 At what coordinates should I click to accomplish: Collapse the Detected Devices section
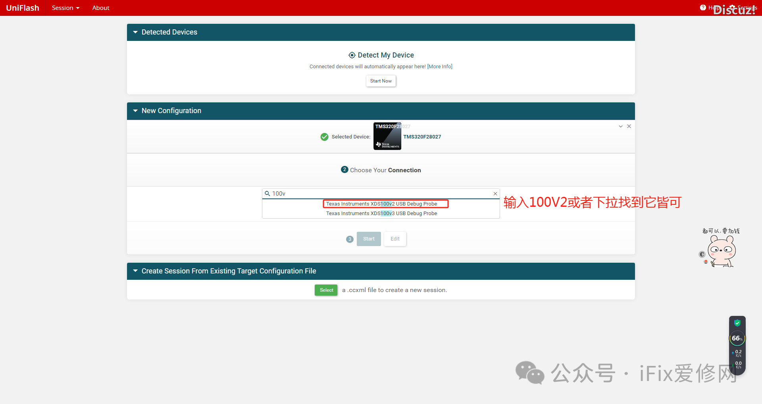(135, 32)
